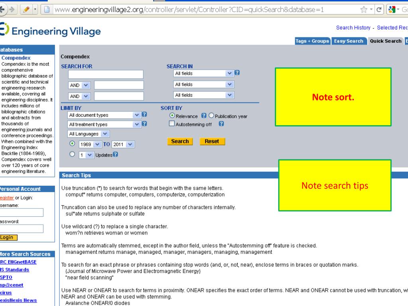Viewport: 408px width, 306px height.
Task: Click the pencil highlighter toolbar icon
Action: pyautogui.click(x=26, y=10)
